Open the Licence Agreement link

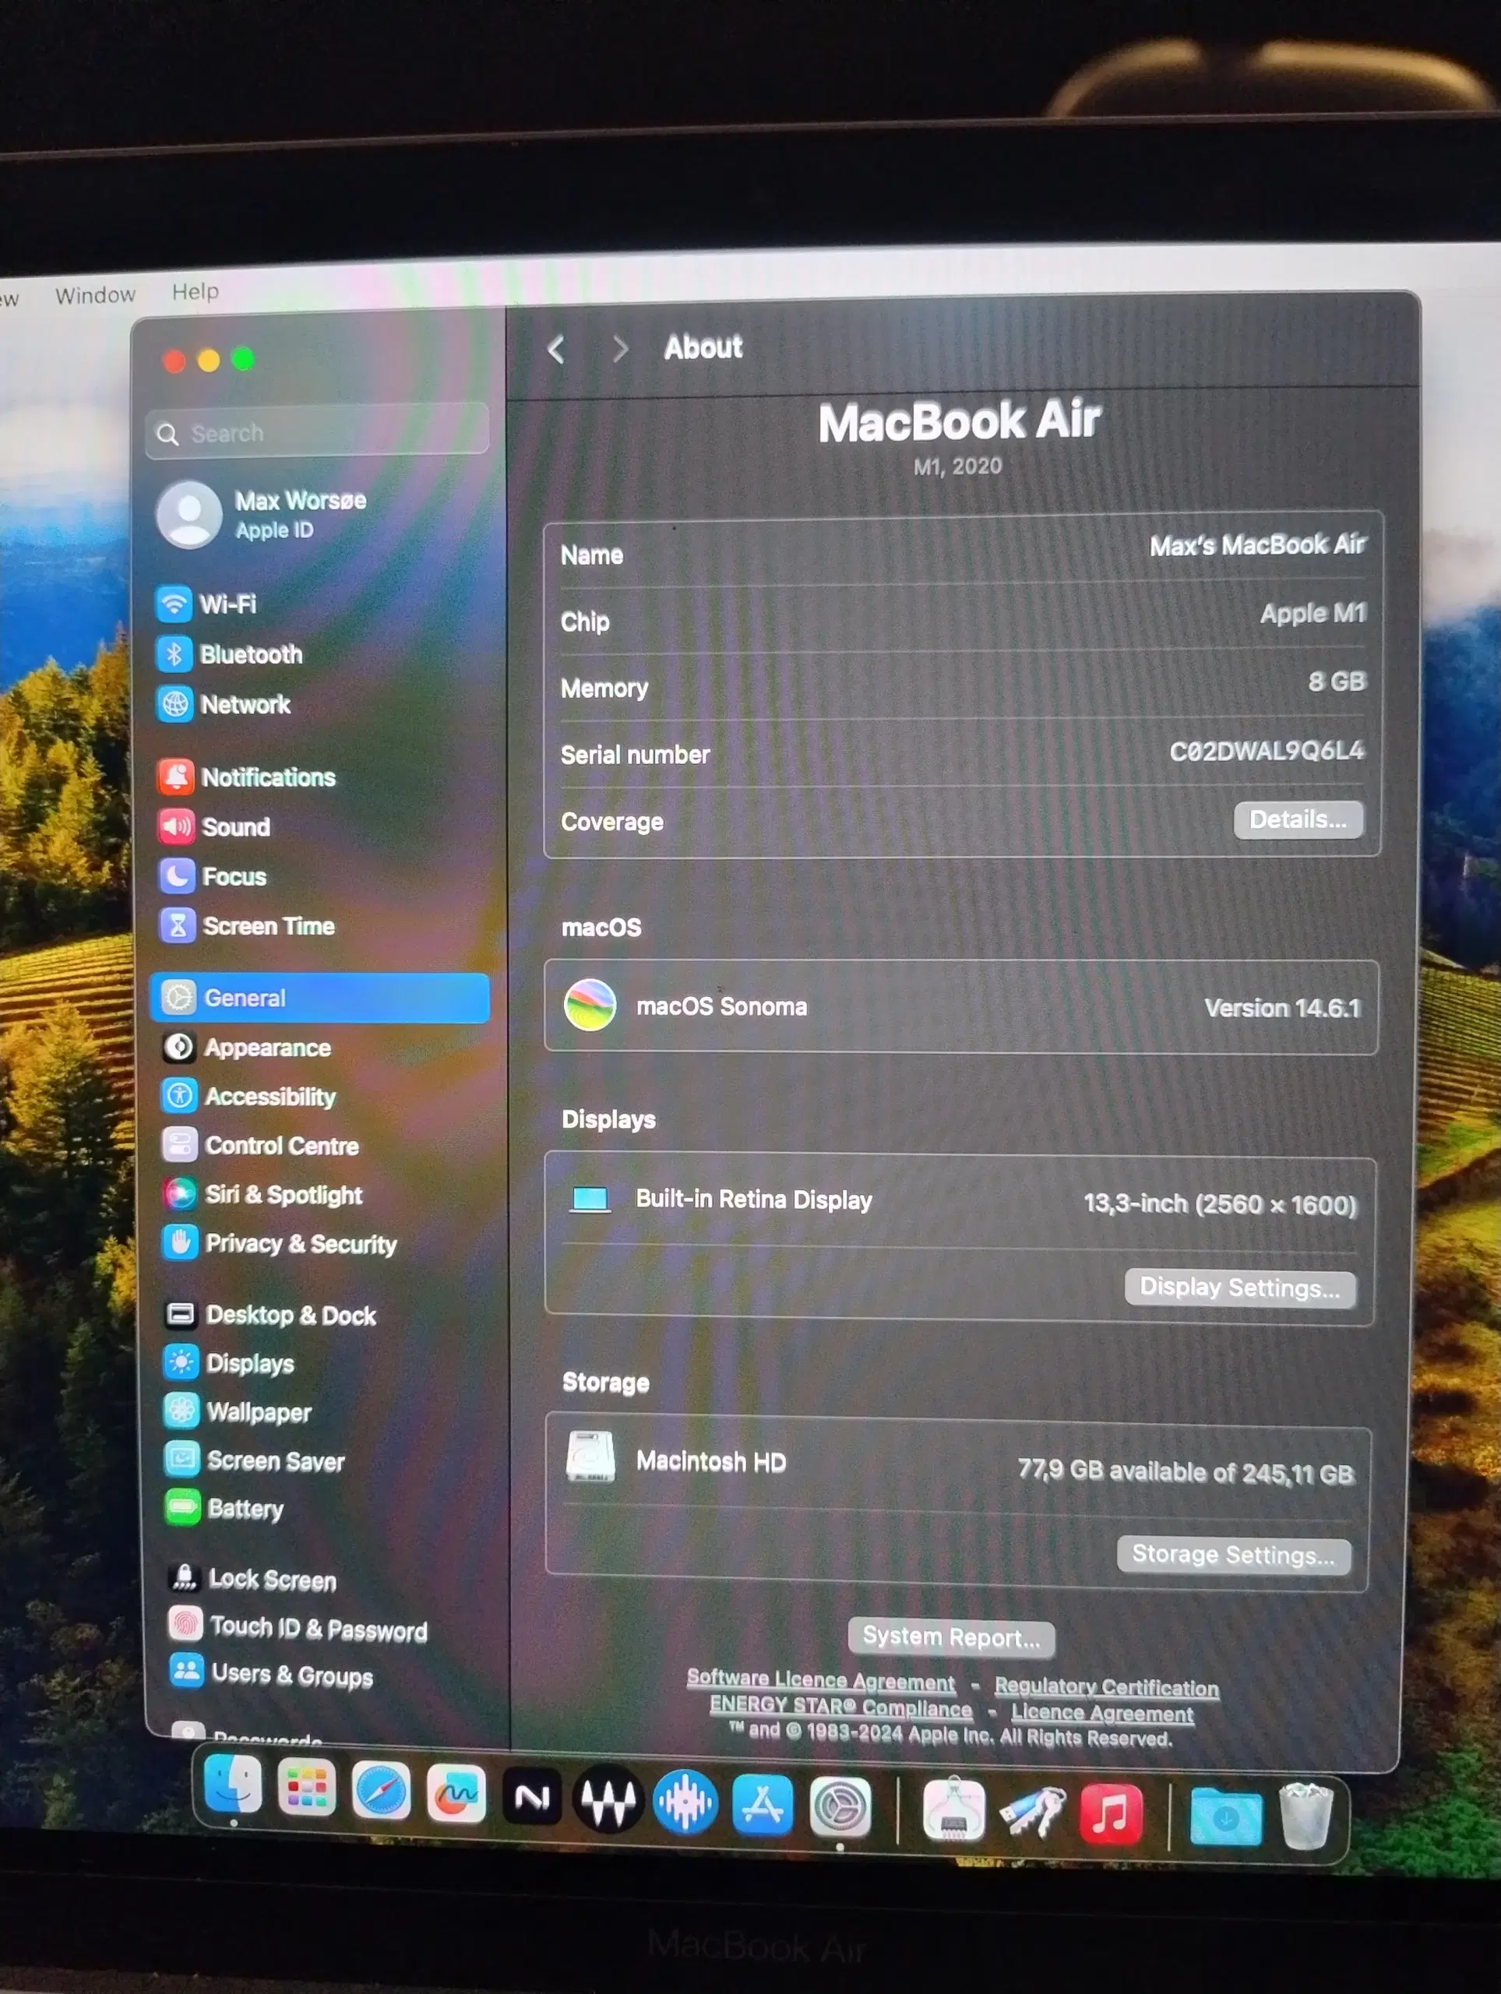click(1102, 1713)
